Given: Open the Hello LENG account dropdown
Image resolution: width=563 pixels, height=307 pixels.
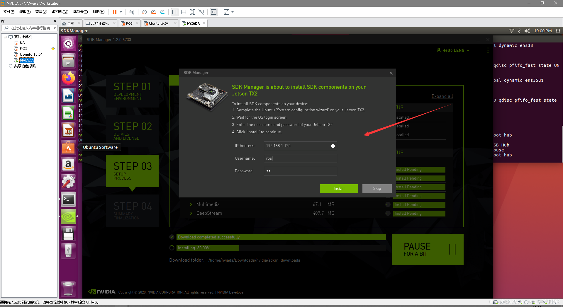Looking at the screenshot, I should click(x=453, y=50).
